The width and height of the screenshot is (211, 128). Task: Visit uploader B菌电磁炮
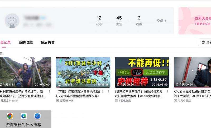pyautogui.click(x=125, y=101)
